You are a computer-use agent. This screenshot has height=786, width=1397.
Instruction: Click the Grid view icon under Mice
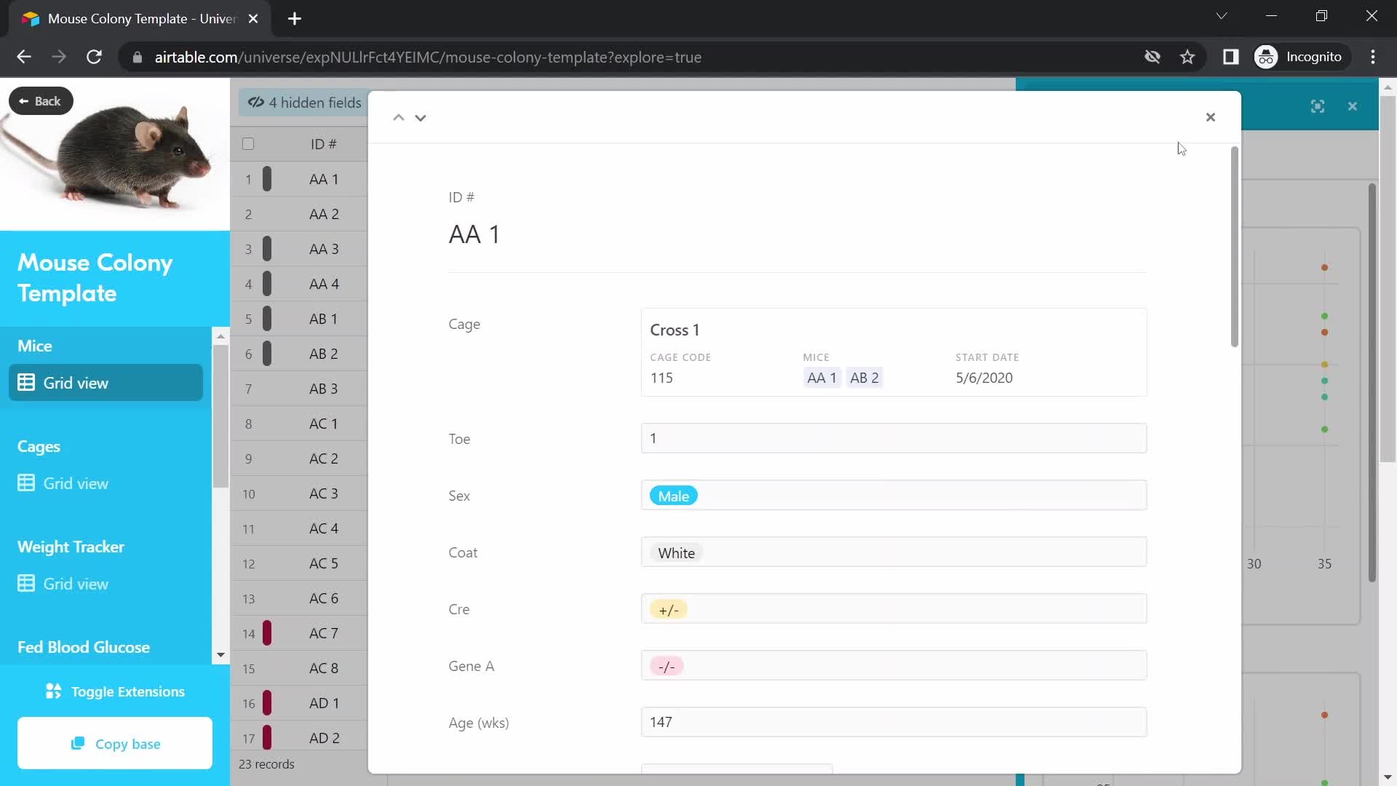(25, 382)
